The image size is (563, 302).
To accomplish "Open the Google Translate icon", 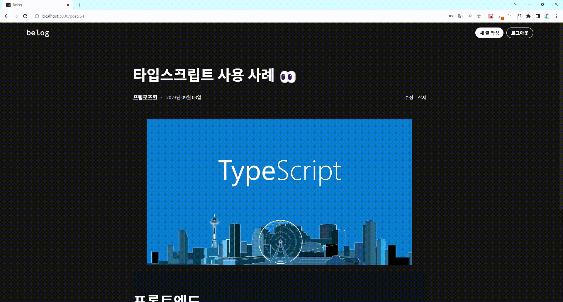I will pos(460,16).
